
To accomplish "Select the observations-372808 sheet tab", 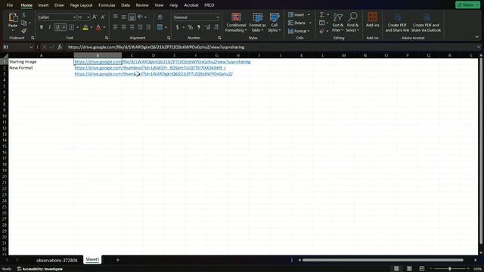I will click(x=57, y=260).
